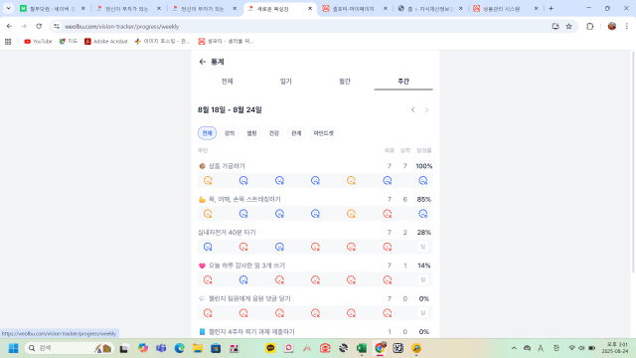Open the Chrome profile avatar
Viewport: 636px width, 358px height.
click(x=612, y=27)
